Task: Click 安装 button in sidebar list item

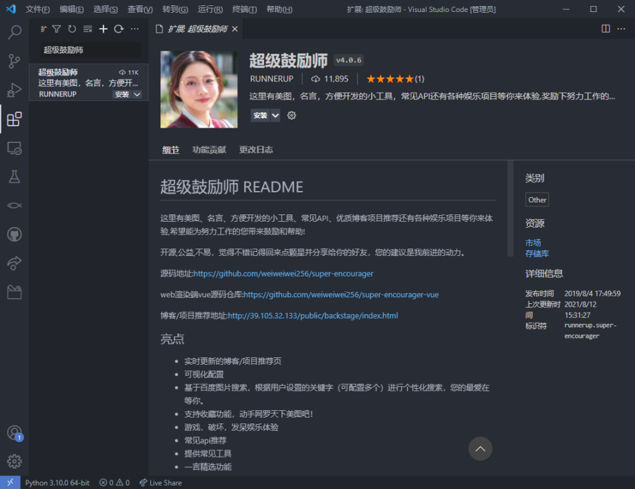Action: tap(122, 94)
